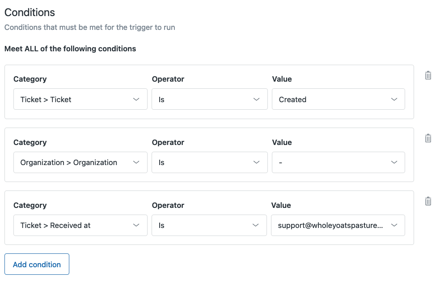Open the Organization row operator dropdown
Viewport: 440px width, 298px height.
[209, 162]
